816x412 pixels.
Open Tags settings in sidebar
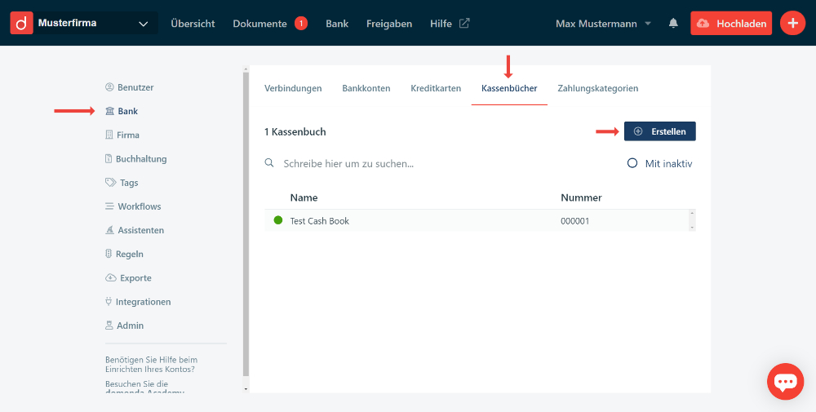pyautogui.click(x=128, y=183)
